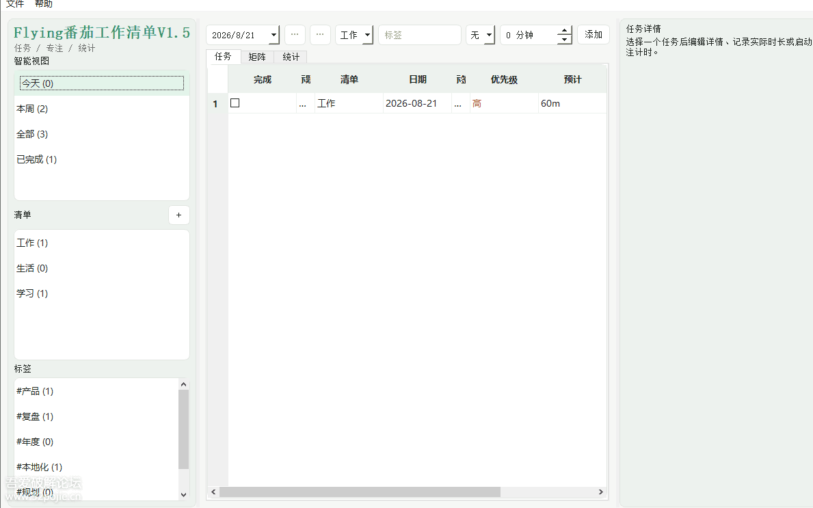This screenshot has height=508, width=813.
Task: Select the #年度 (0) tag
Action: 96,442
